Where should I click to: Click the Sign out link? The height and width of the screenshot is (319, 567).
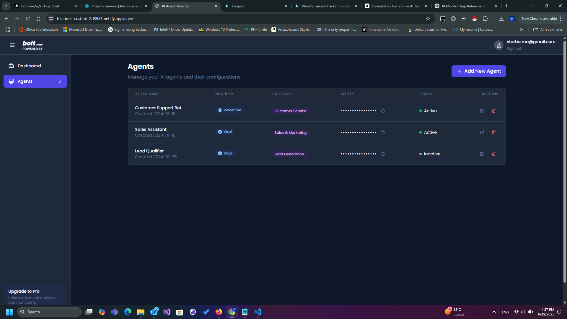click(514, 48)
